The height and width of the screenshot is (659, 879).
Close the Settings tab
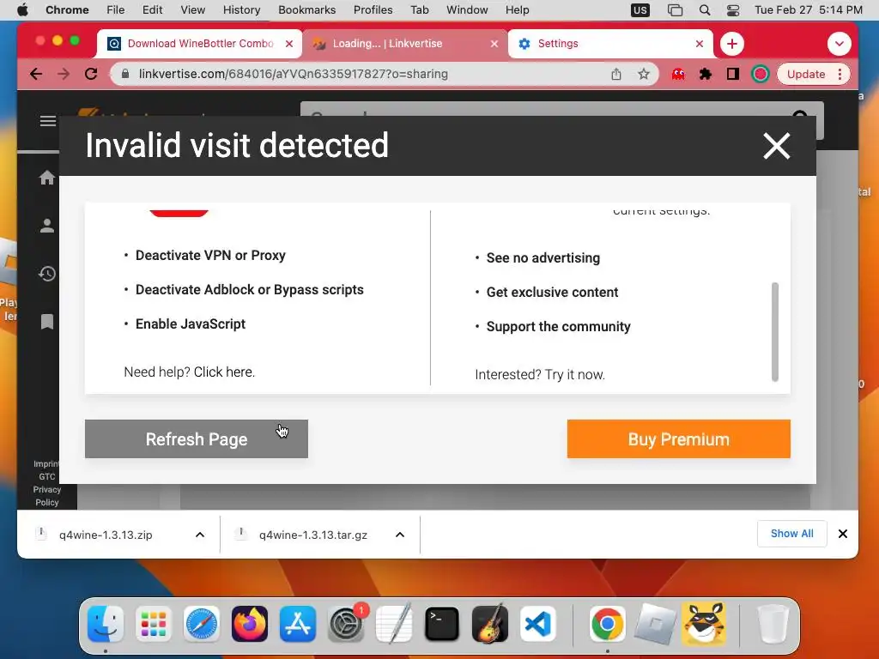click(x=700, y=44)
